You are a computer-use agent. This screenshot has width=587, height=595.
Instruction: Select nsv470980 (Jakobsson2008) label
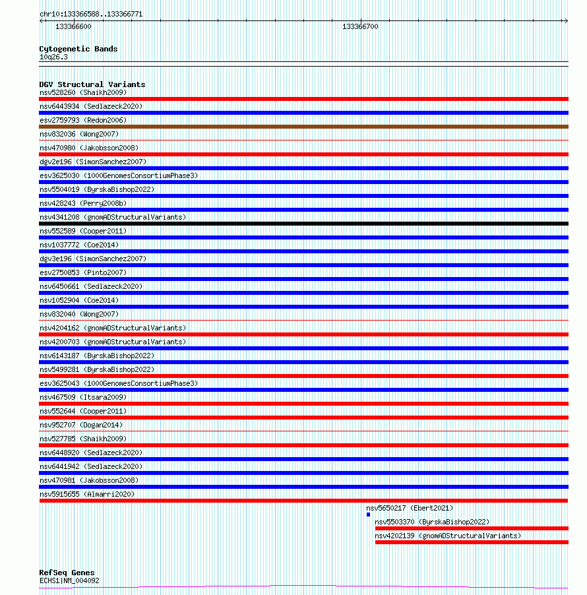tap(89, 148)
